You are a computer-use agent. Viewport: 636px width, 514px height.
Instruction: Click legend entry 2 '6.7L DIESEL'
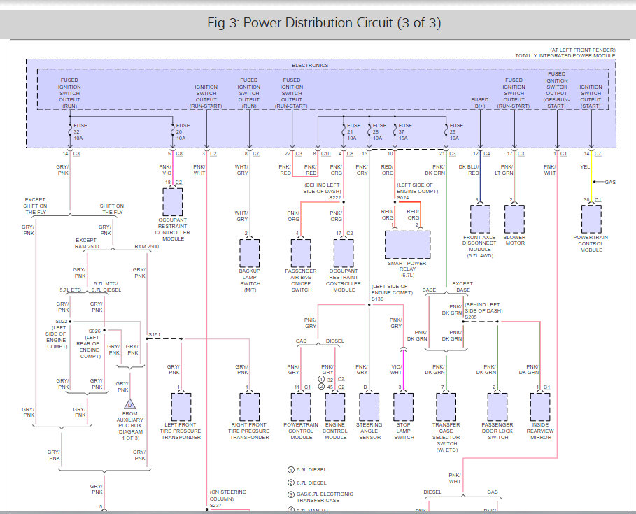[x=307, y=483]
